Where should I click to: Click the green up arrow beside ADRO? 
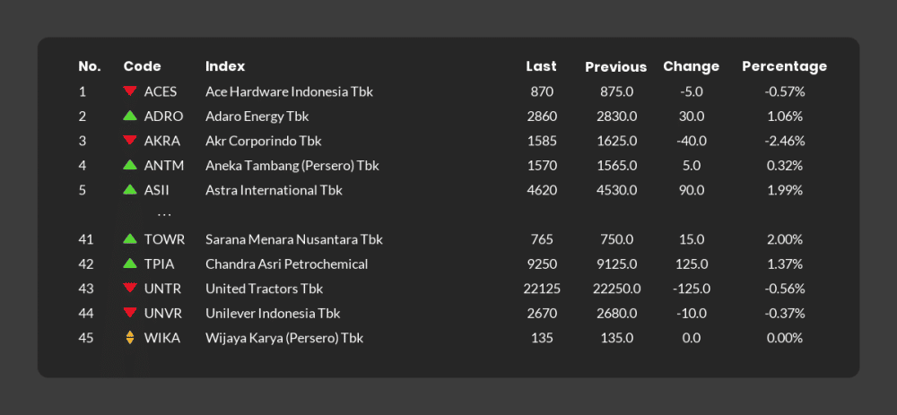130,116
